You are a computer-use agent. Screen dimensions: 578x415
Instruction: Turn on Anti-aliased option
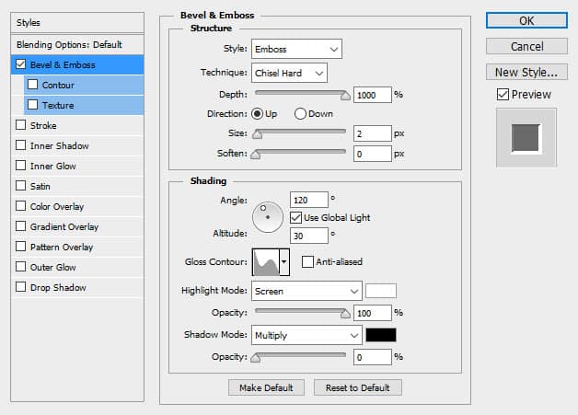(308, 261)
